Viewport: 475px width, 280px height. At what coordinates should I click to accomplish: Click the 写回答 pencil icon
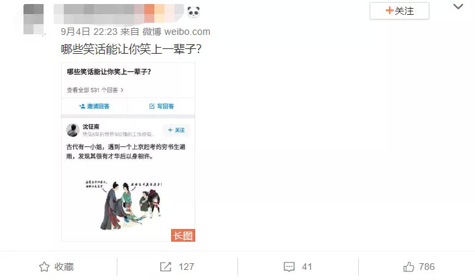tap(152, 106)
